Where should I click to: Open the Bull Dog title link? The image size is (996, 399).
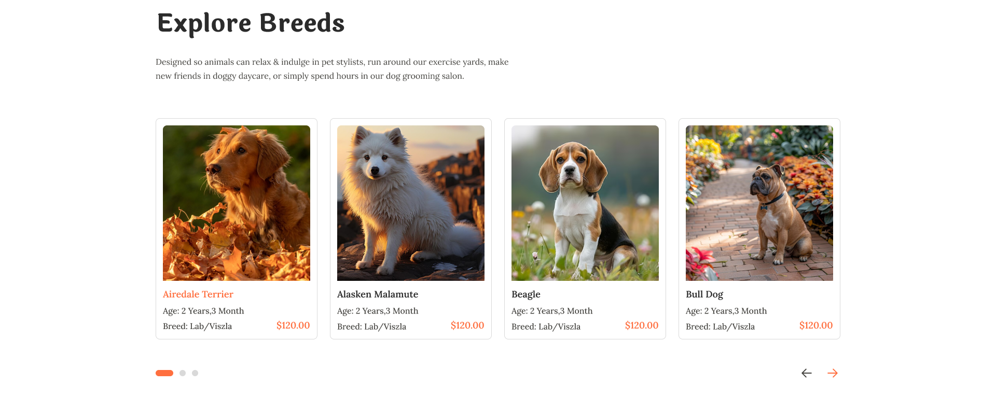704,294
